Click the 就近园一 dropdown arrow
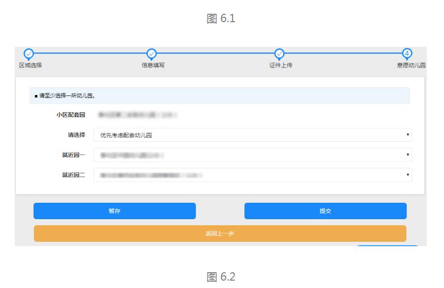The height and width of the screenshot is (288, 444). pos(408,155)
